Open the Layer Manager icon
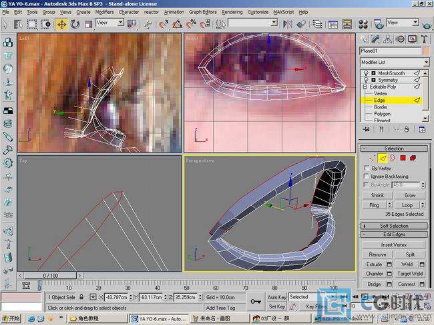This screenshot has width=434, height=325. (317, 24)
